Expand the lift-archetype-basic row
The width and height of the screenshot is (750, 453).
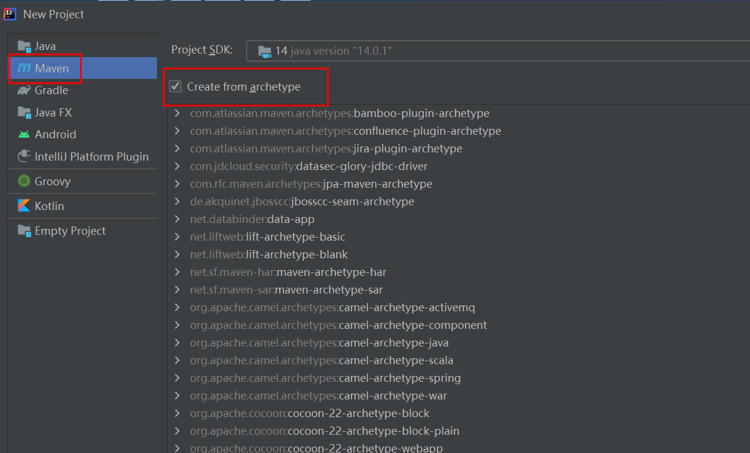177,237
